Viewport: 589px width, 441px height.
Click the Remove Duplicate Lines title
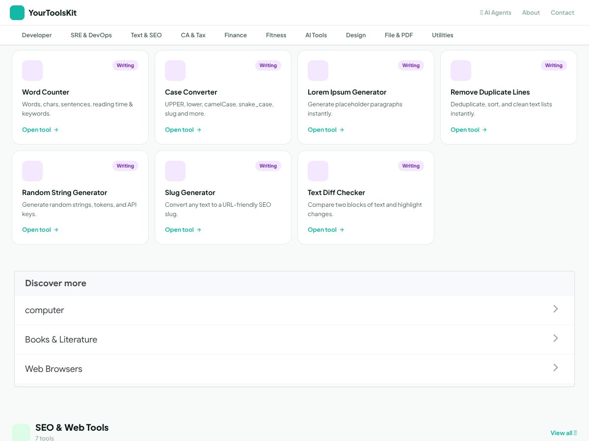tap(490, 92)
